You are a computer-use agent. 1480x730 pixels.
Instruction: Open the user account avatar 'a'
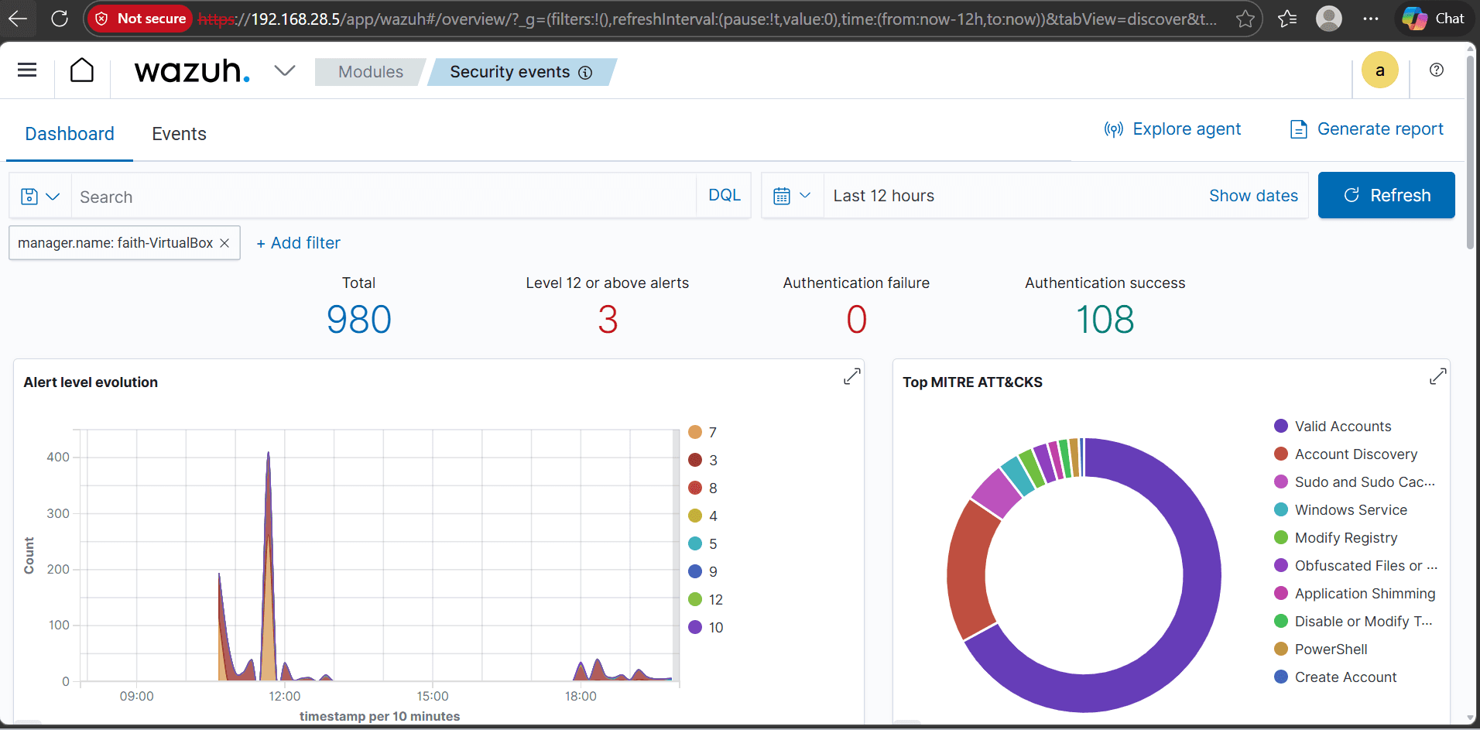[1380, 70]
